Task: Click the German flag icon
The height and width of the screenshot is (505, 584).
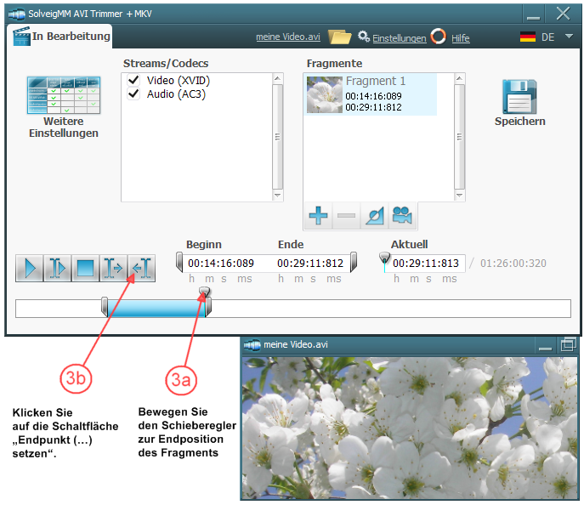Action: coord(527,37)
